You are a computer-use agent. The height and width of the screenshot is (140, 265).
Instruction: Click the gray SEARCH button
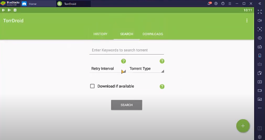point(127,105)
